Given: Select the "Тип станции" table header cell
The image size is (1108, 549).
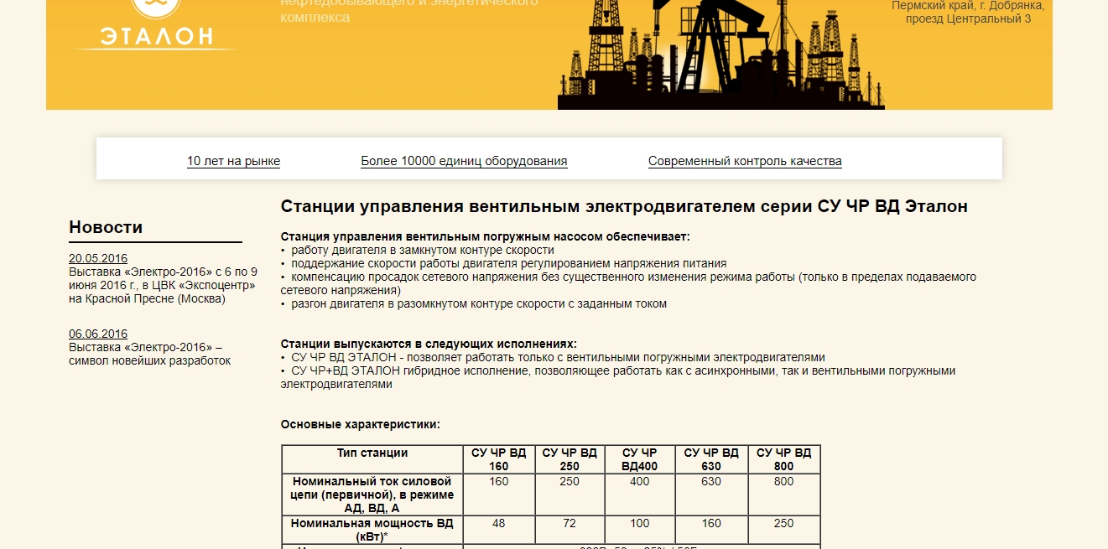Looking at the screenshot, I should (372, 453).
